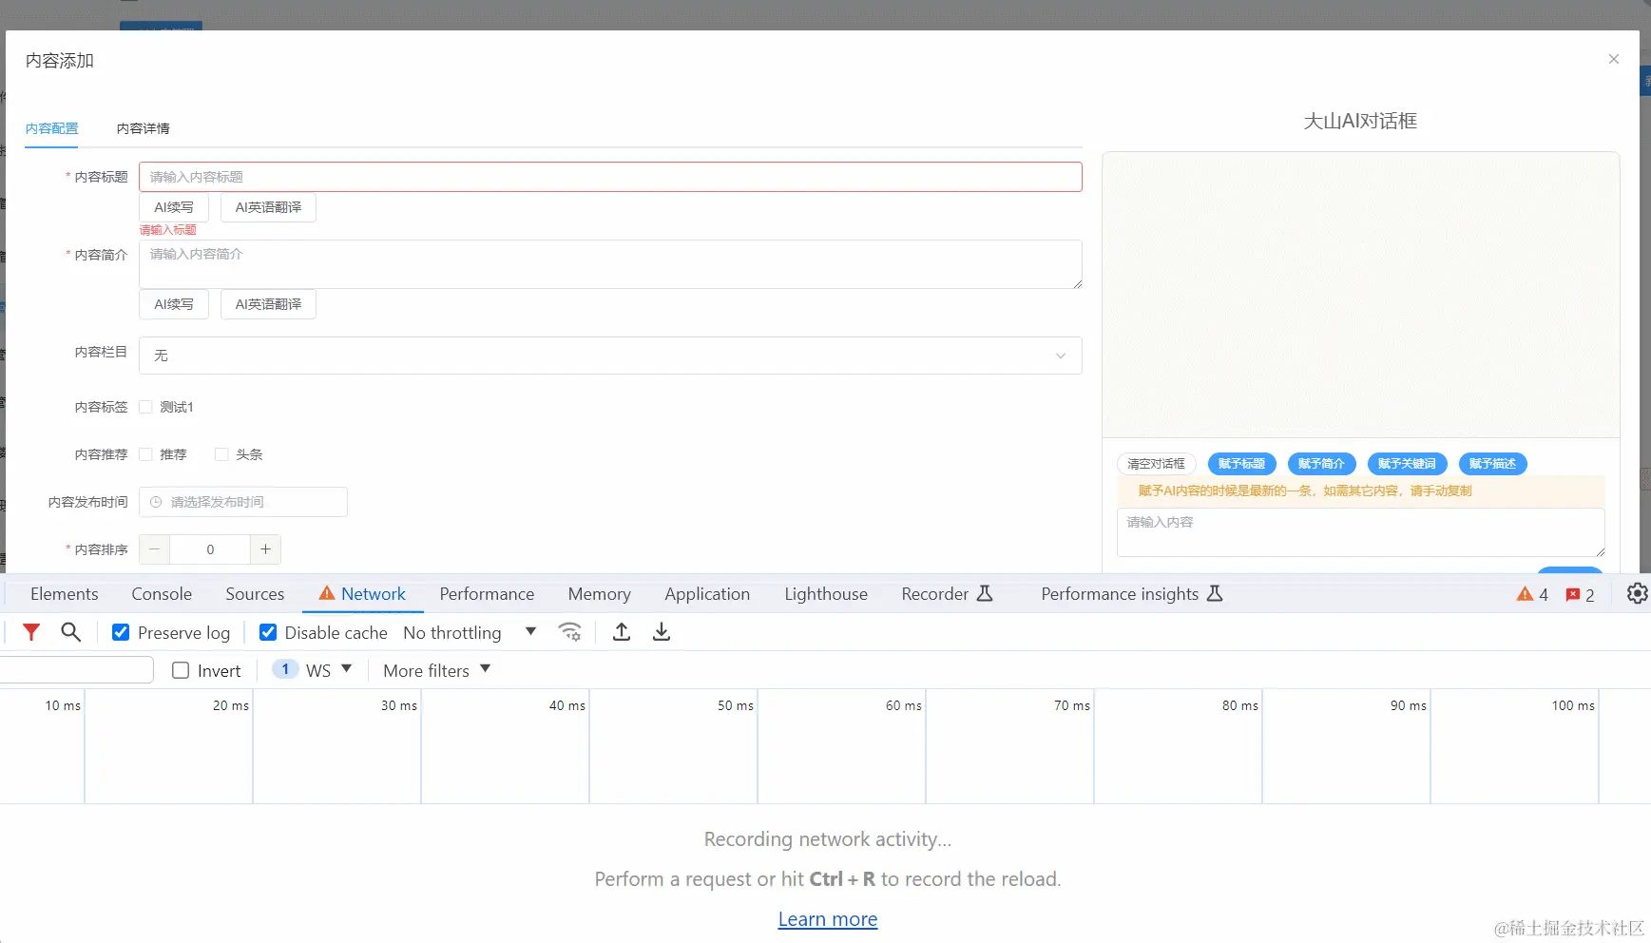Select the Network DevTools tab

(362, 594)
